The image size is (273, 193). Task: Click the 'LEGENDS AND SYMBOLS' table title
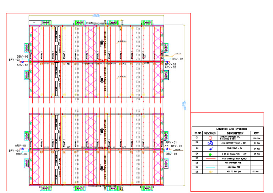pos(231,129)
